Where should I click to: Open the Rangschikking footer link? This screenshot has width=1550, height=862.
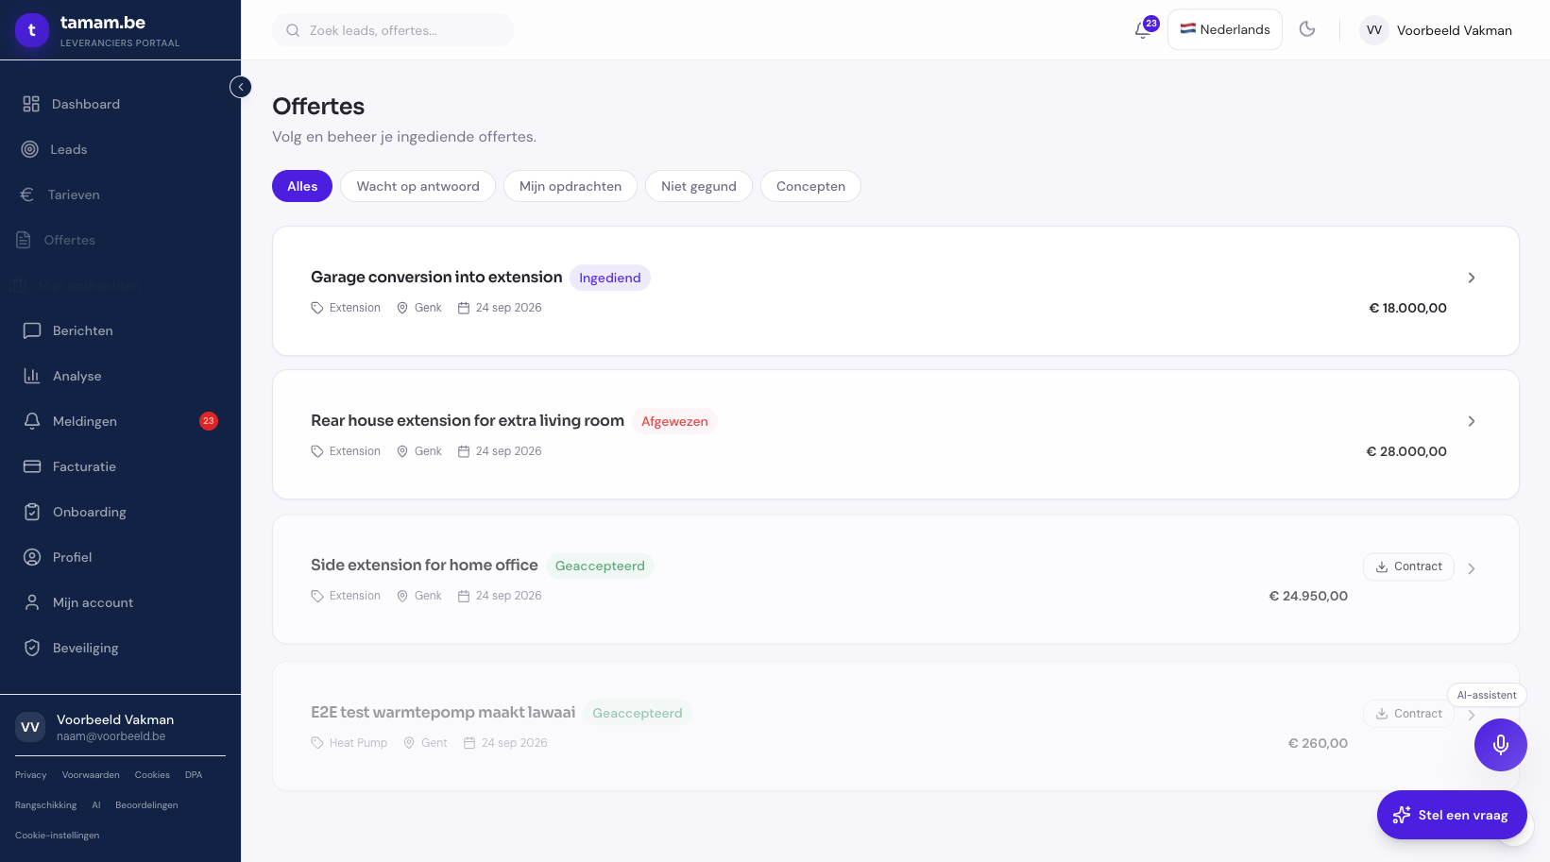click(x=46, y=805)
